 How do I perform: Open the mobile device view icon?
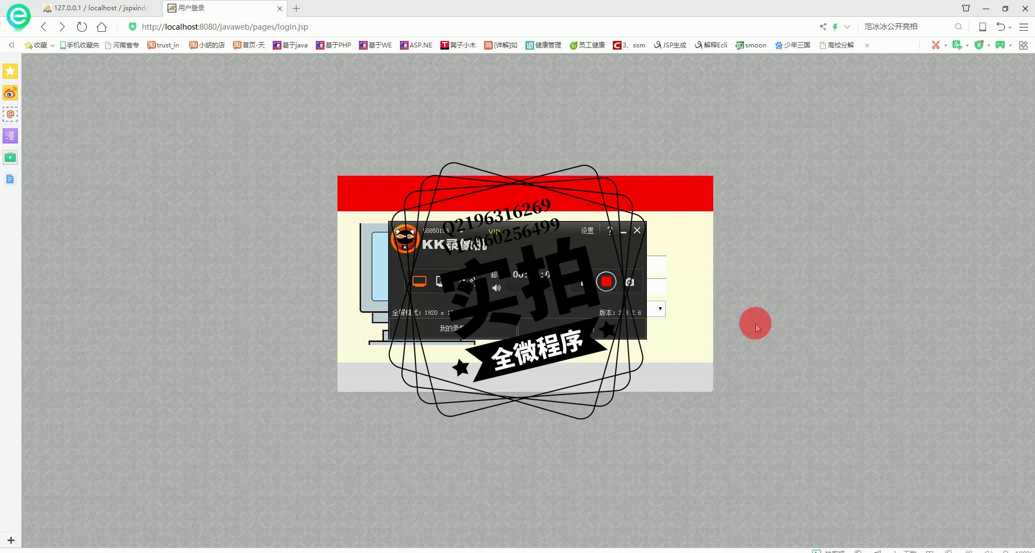[983, 26]
